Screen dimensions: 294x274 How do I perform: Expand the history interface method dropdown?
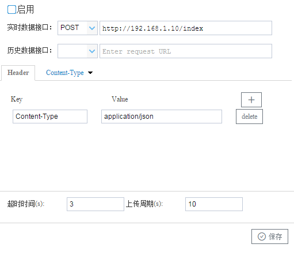[x=78, y=51]
